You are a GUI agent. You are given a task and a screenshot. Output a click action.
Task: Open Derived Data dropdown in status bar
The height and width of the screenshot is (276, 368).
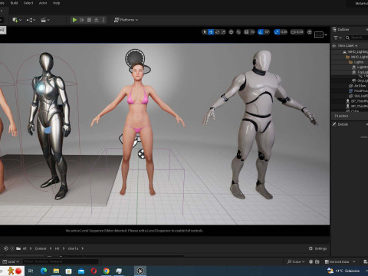(340, 261)
